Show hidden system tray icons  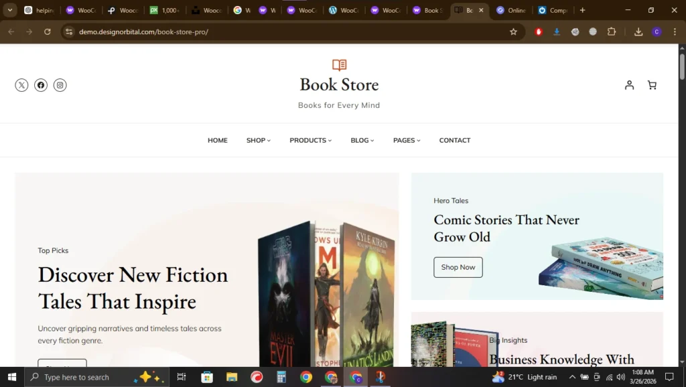point(572,377)
